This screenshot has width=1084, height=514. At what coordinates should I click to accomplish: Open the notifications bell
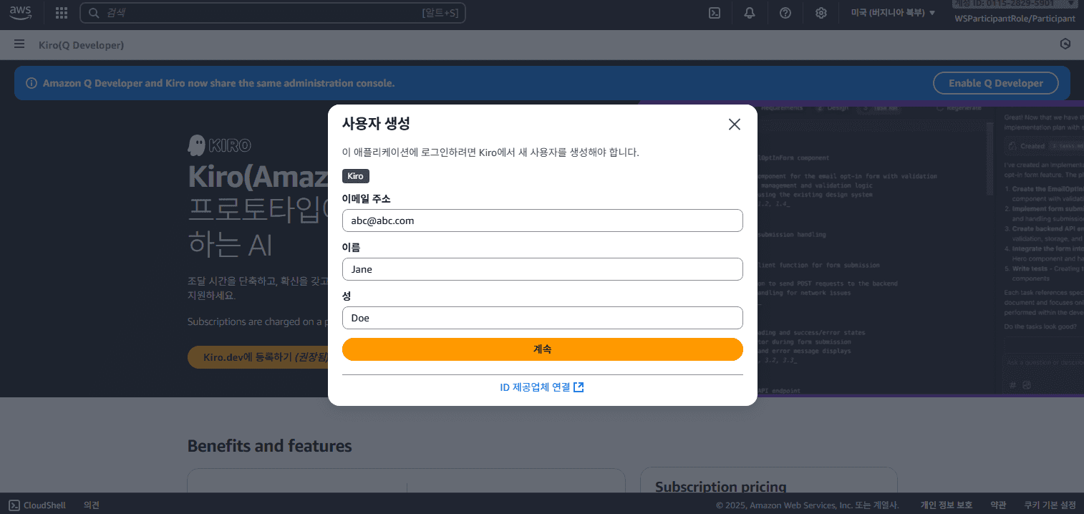coord(750,13)
